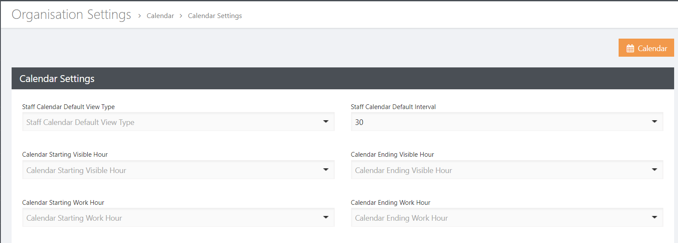Screen dimensions: 678x243
Task: Click the arrow of the Starting Work Hour combo box
Action: (326, 217)
